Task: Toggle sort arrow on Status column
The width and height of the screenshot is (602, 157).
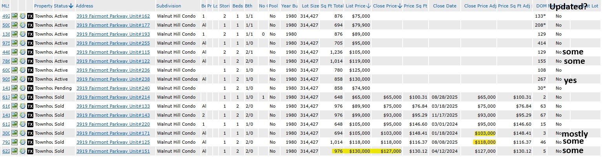Action: pyautogui.click(x=71, y=6)
